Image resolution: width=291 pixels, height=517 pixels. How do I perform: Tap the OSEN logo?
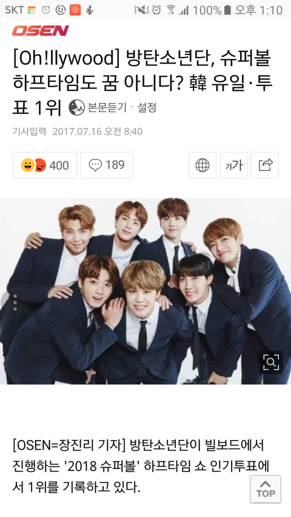pos(41,31)
